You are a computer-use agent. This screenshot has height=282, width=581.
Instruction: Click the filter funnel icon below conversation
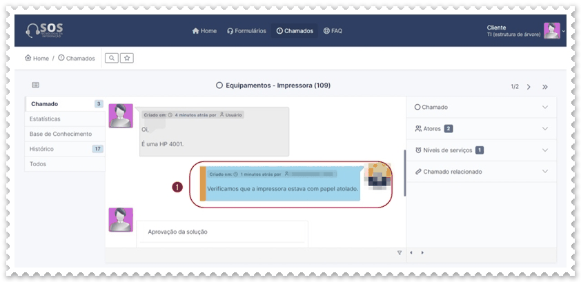tap(400, 252)
